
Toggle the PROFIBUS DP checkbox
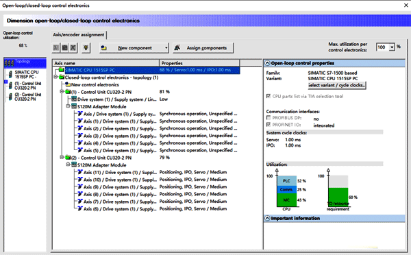[269, 118]
